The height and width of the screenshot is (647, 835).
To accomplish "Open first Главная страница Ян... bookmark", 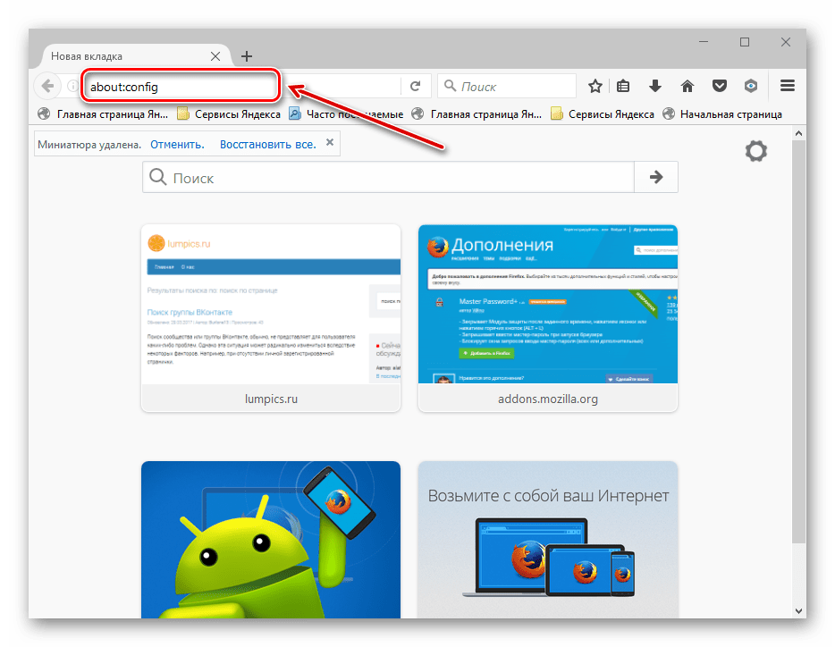I will [x=103, y=114].
